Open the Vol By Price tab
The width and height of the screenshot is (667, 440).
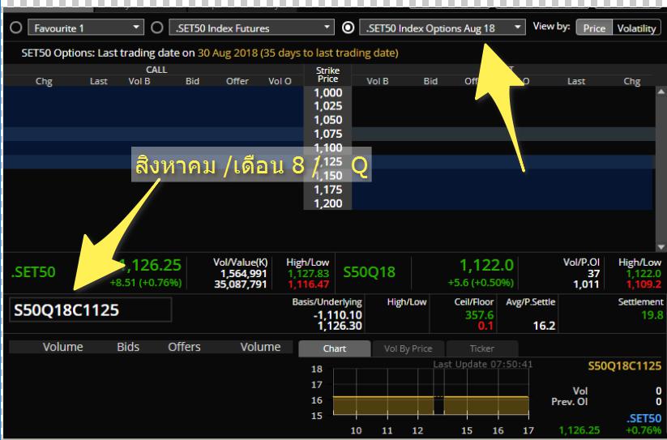pos(408,348)
